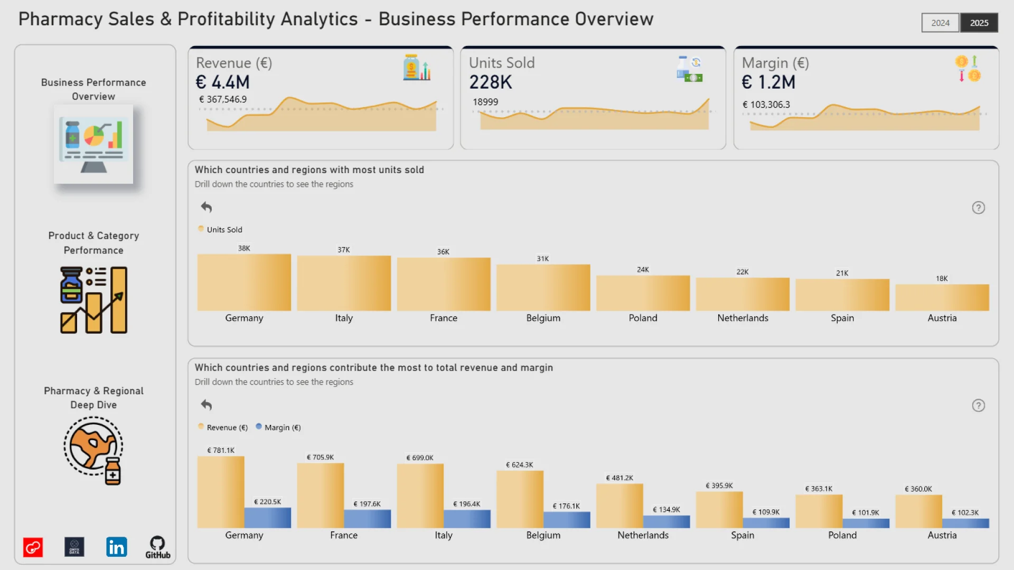Image resolution: width=1014 pixels, height=570 pixels.
Task: Select the 2025 year slicer
Action: click(x=979, y=23)
